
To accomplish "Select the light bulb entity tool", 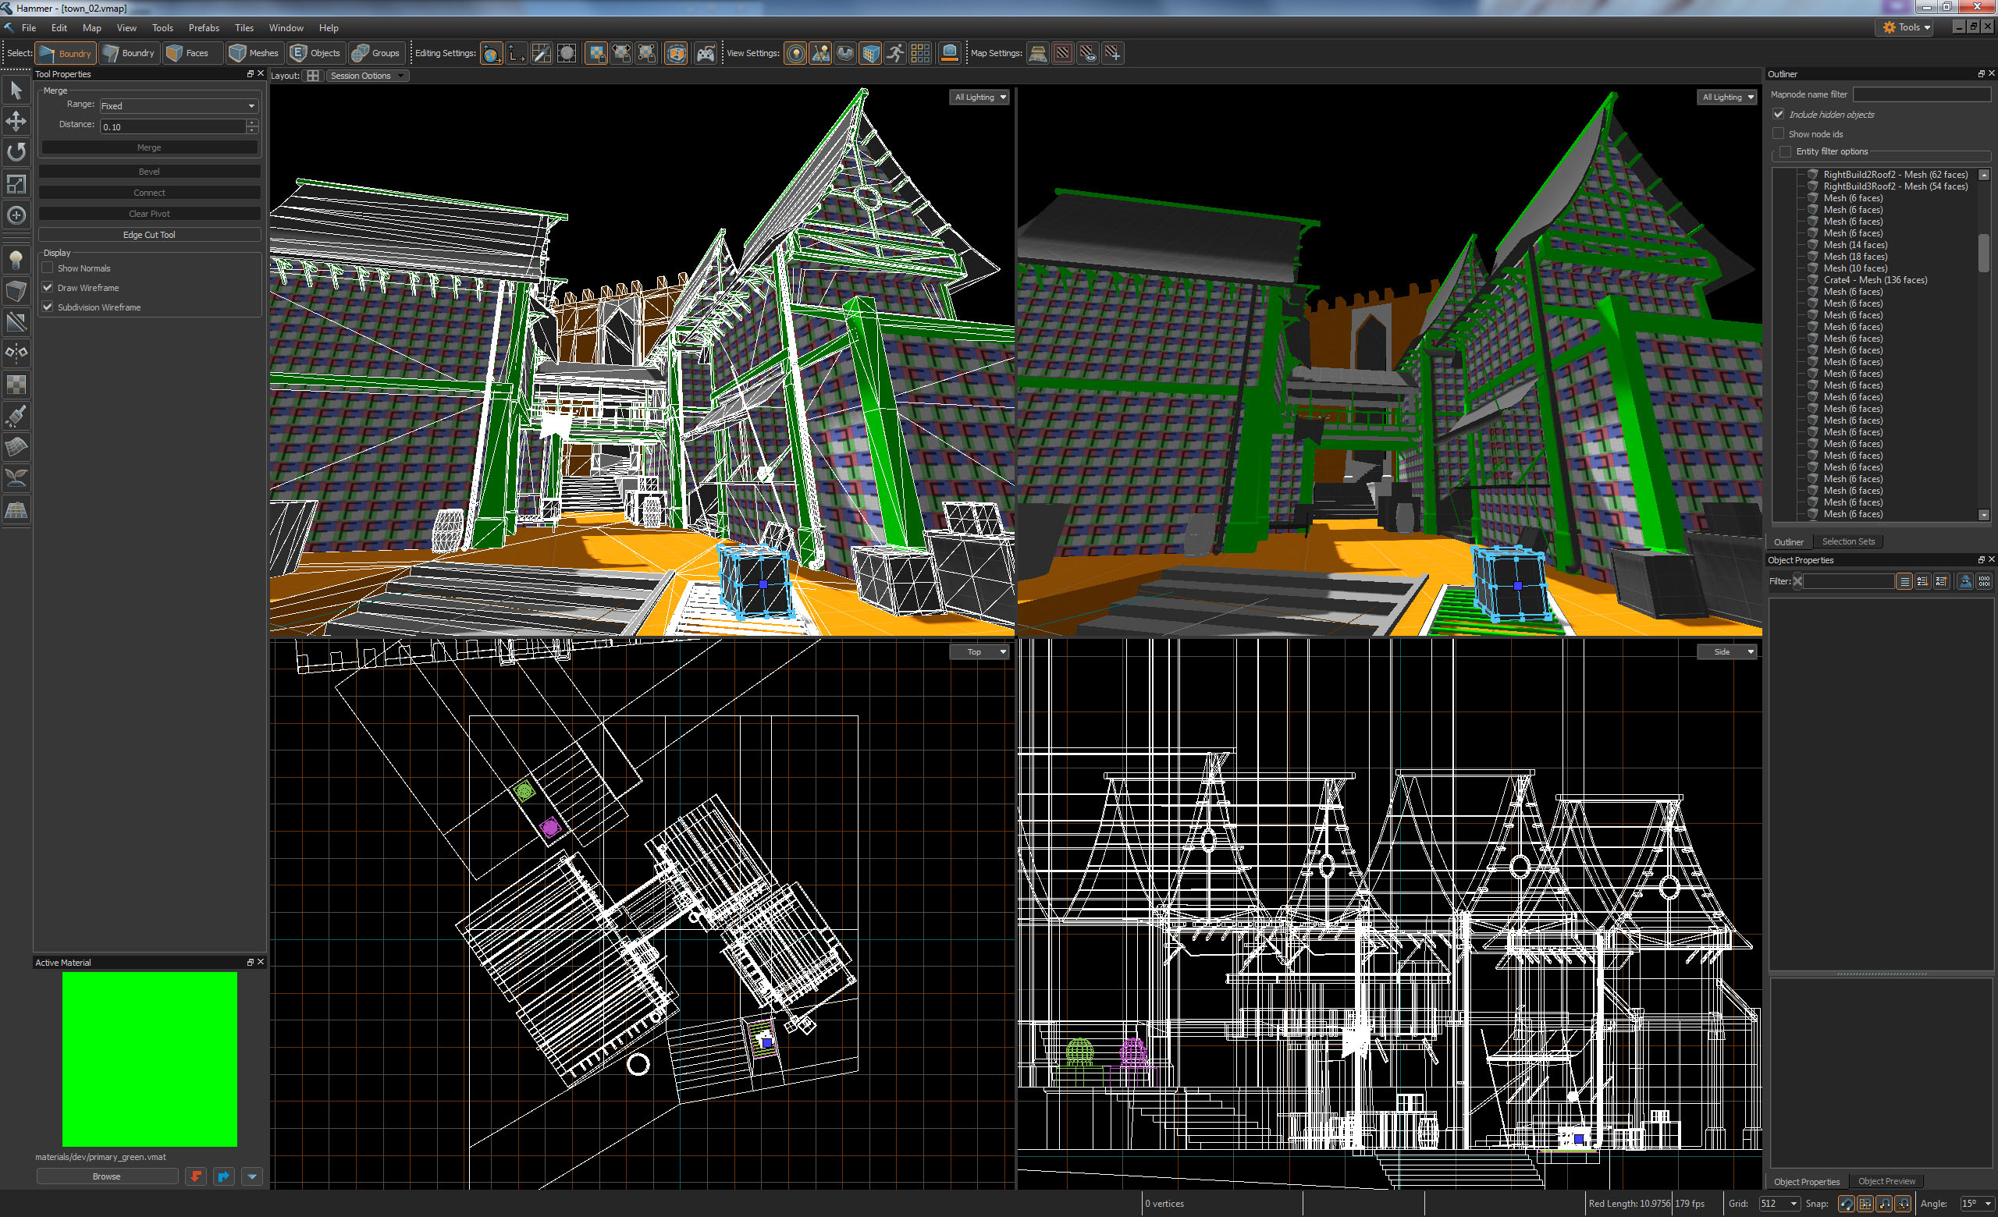I will [16, 259].
